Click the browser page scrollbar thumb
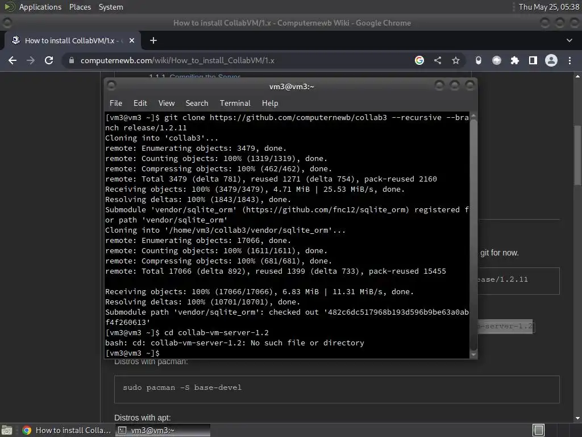The width and height of the screenshot is (582, 437). coord(578,155)
